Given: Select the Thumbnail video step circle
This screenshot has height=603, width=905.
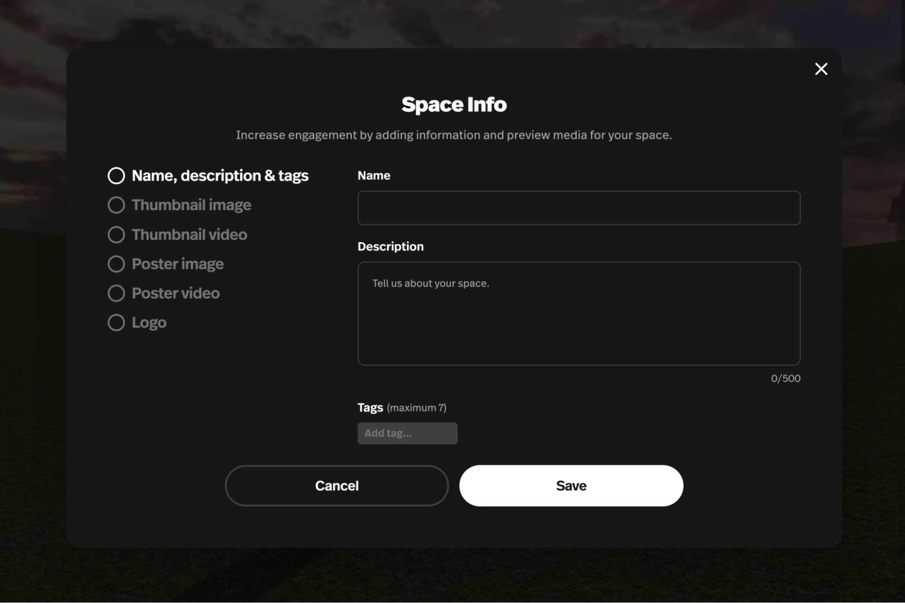Looking at the screenshot, I should pyautogui.click(x=116, y=234).
